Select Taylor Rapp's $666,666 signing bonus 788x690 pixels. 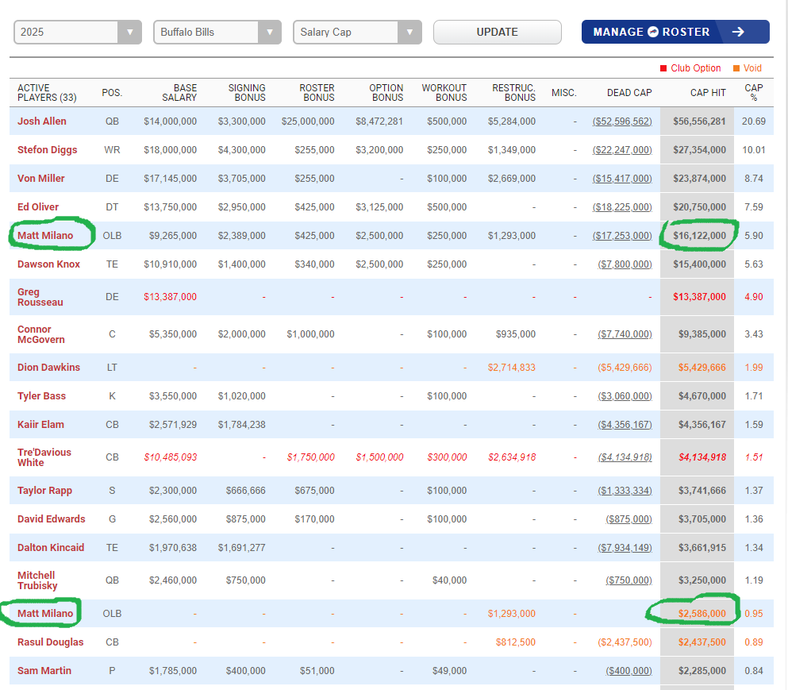tap(246, 491)
